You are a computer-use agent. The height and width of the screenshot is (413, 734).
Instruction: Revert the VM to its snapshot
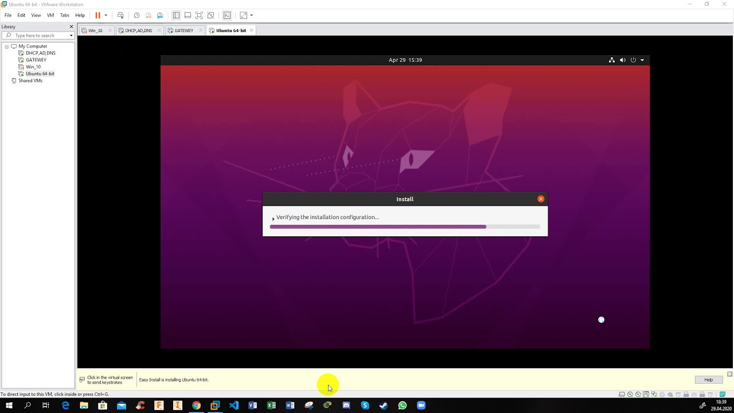tap(148, 15)
